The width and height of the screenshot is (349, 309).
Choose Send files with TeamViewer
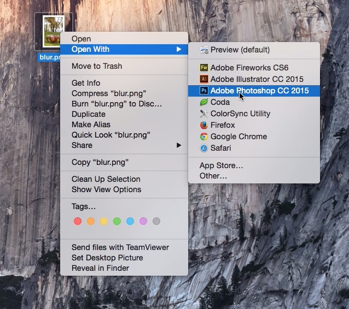124,247
